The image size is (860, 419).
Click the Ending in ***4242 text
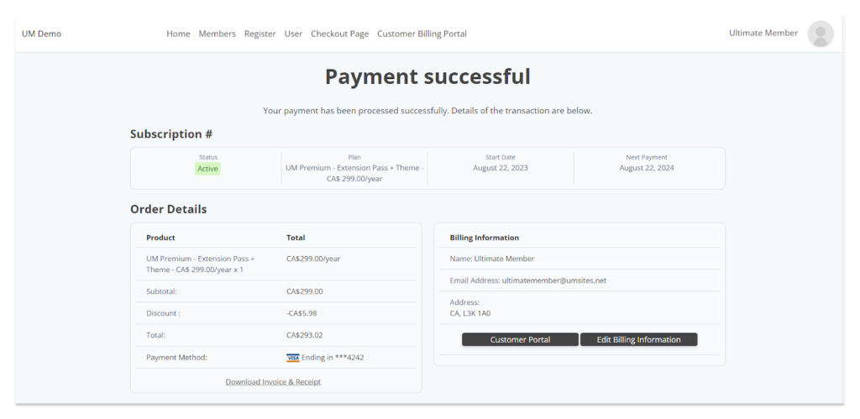[333, 358]
